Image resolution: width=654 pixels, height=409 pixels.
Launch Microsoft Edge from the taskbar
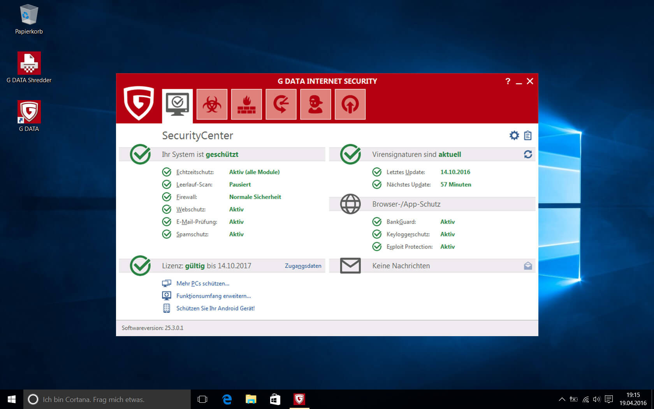click(227, 399)
